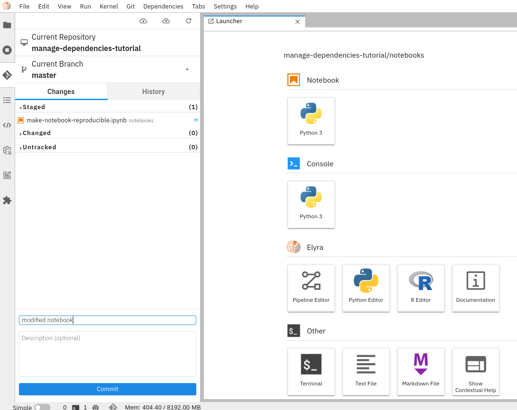Screen dimensions: 517x410
Task: Click the terminal count icon in status bar
Action: click(76, 407)
